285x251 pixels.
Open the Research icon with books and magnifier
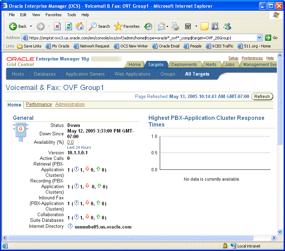[x=215, y=26]
